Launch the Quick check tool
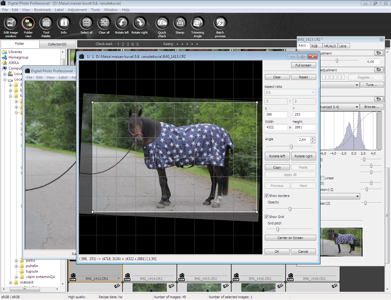The width and height of the screenshot is (391, 300). (162, 23)
